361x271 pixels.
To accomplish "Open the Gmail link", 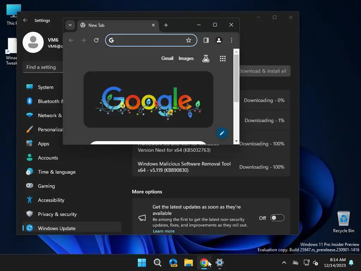I will [x=167, y=59].
